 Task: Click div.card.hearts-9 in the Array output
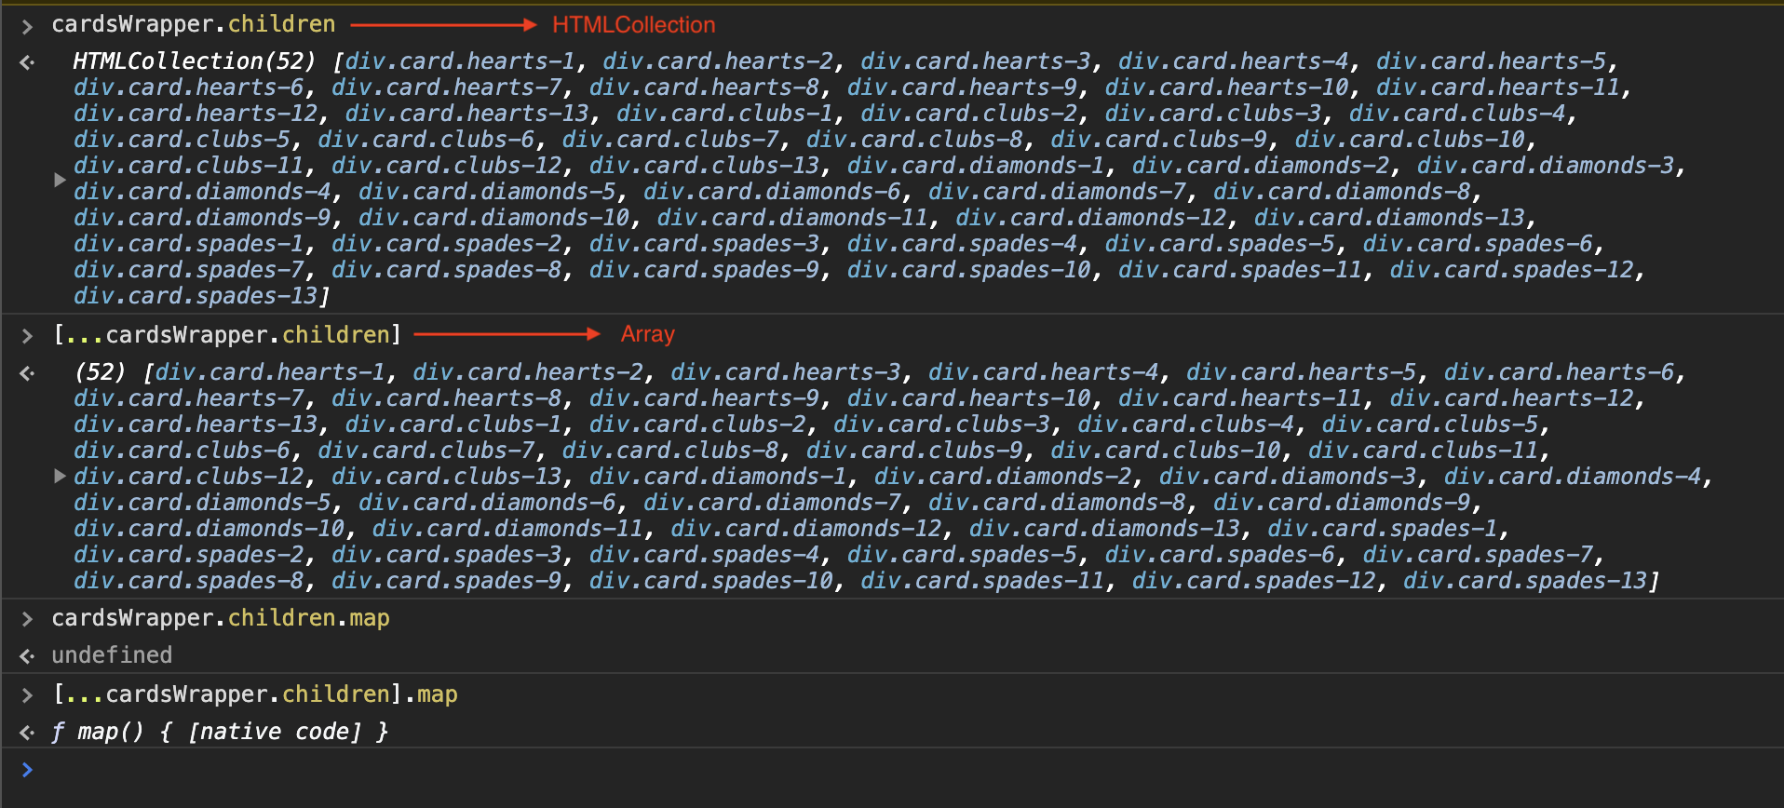pos(704,398)
